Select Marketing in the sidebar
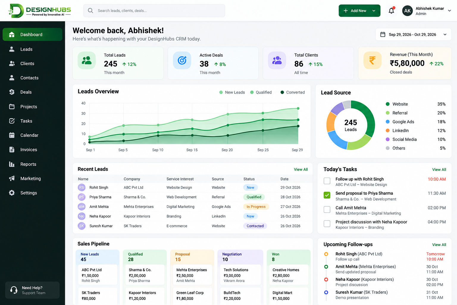This screenshot has width=457, height=305. (32, 178)
